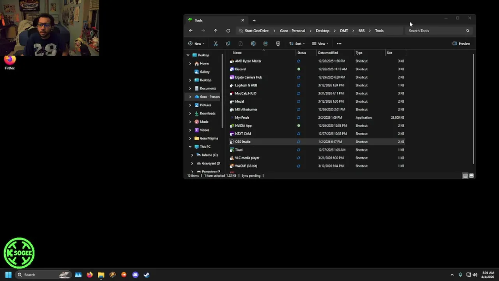Image resolution: width=499 pixels, height=281 pixels.
Task: Delete the selected item
Action: coord(278,44)
